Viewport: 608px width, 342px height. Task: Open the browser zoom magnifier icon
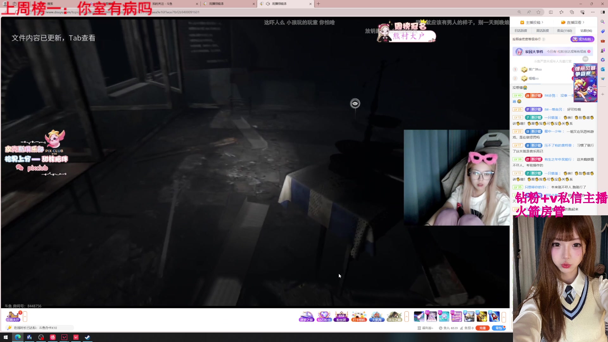point(519,12)
